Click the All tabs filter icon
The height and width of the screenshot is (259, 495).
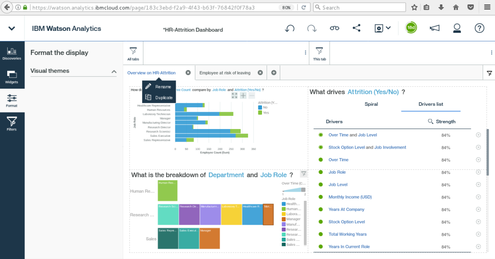tap(133, 53)
